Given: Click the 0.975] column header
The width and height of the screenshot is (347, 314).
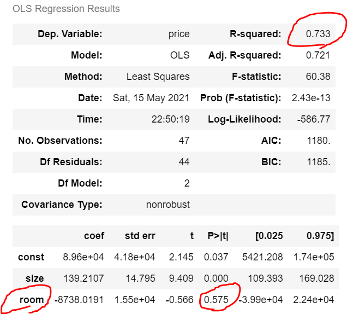Looking at the screenshot, I should pyautogui.click(x=320, y=236).
